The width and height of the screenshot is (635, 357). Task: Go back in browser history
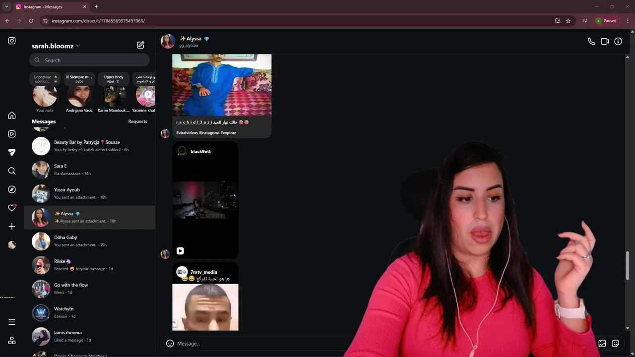(x=7, y=21)
